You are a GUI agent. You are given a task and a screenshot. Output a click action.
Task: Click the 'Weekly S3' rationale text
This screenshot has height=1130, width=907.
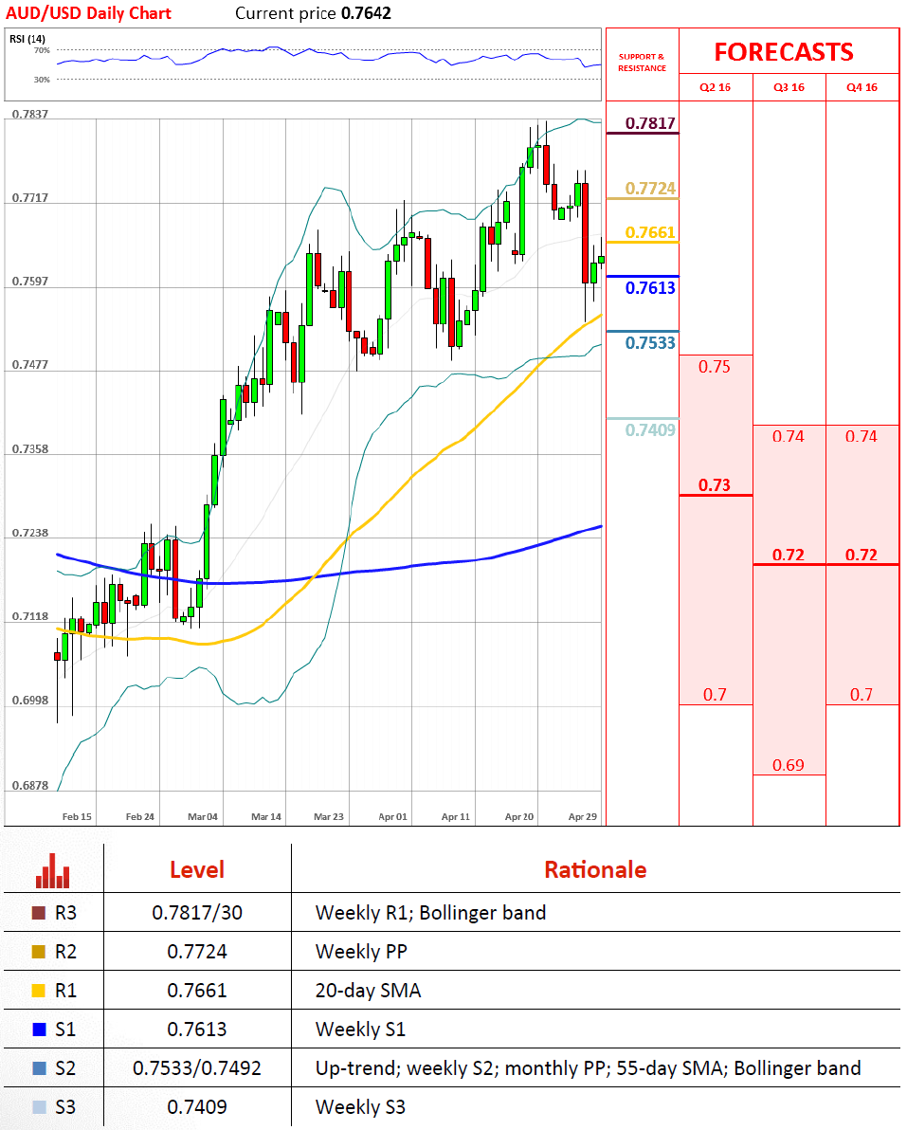click(360, 1107)
